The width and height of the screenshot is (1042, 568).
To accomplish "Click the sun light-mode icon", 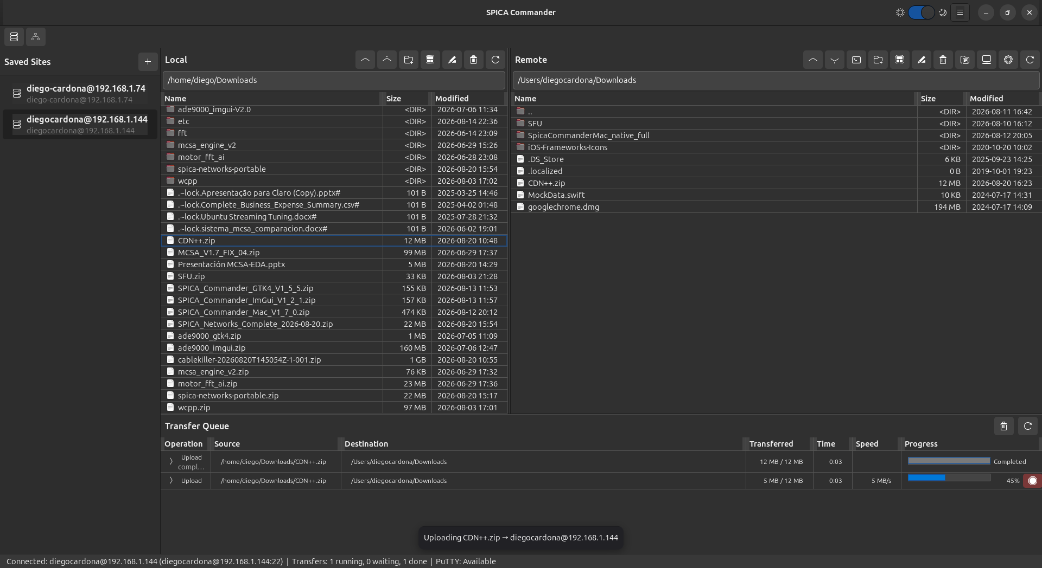I will [x=900, y=12].
